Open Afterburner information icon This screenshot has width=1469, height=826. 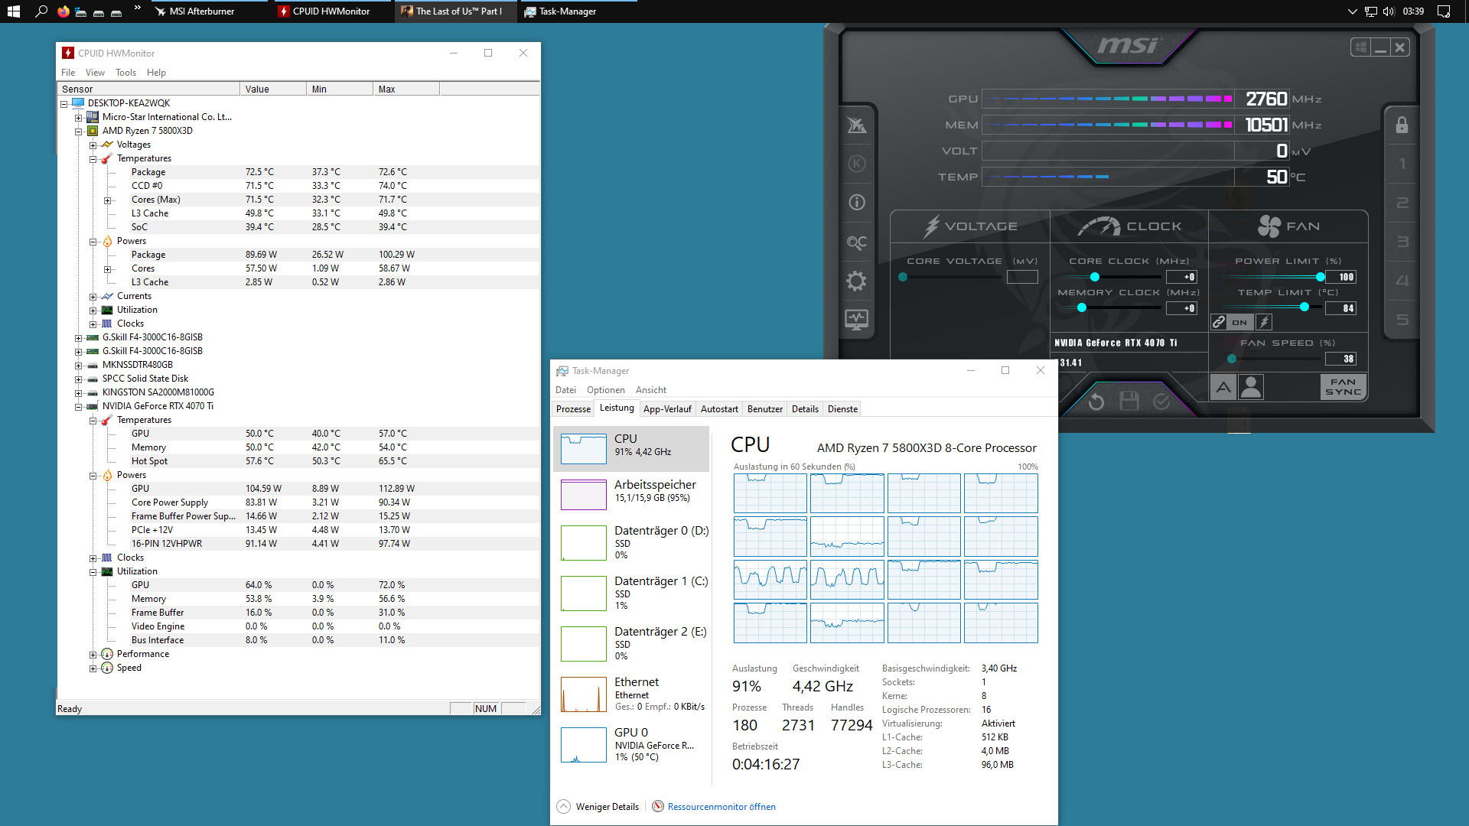856,203
